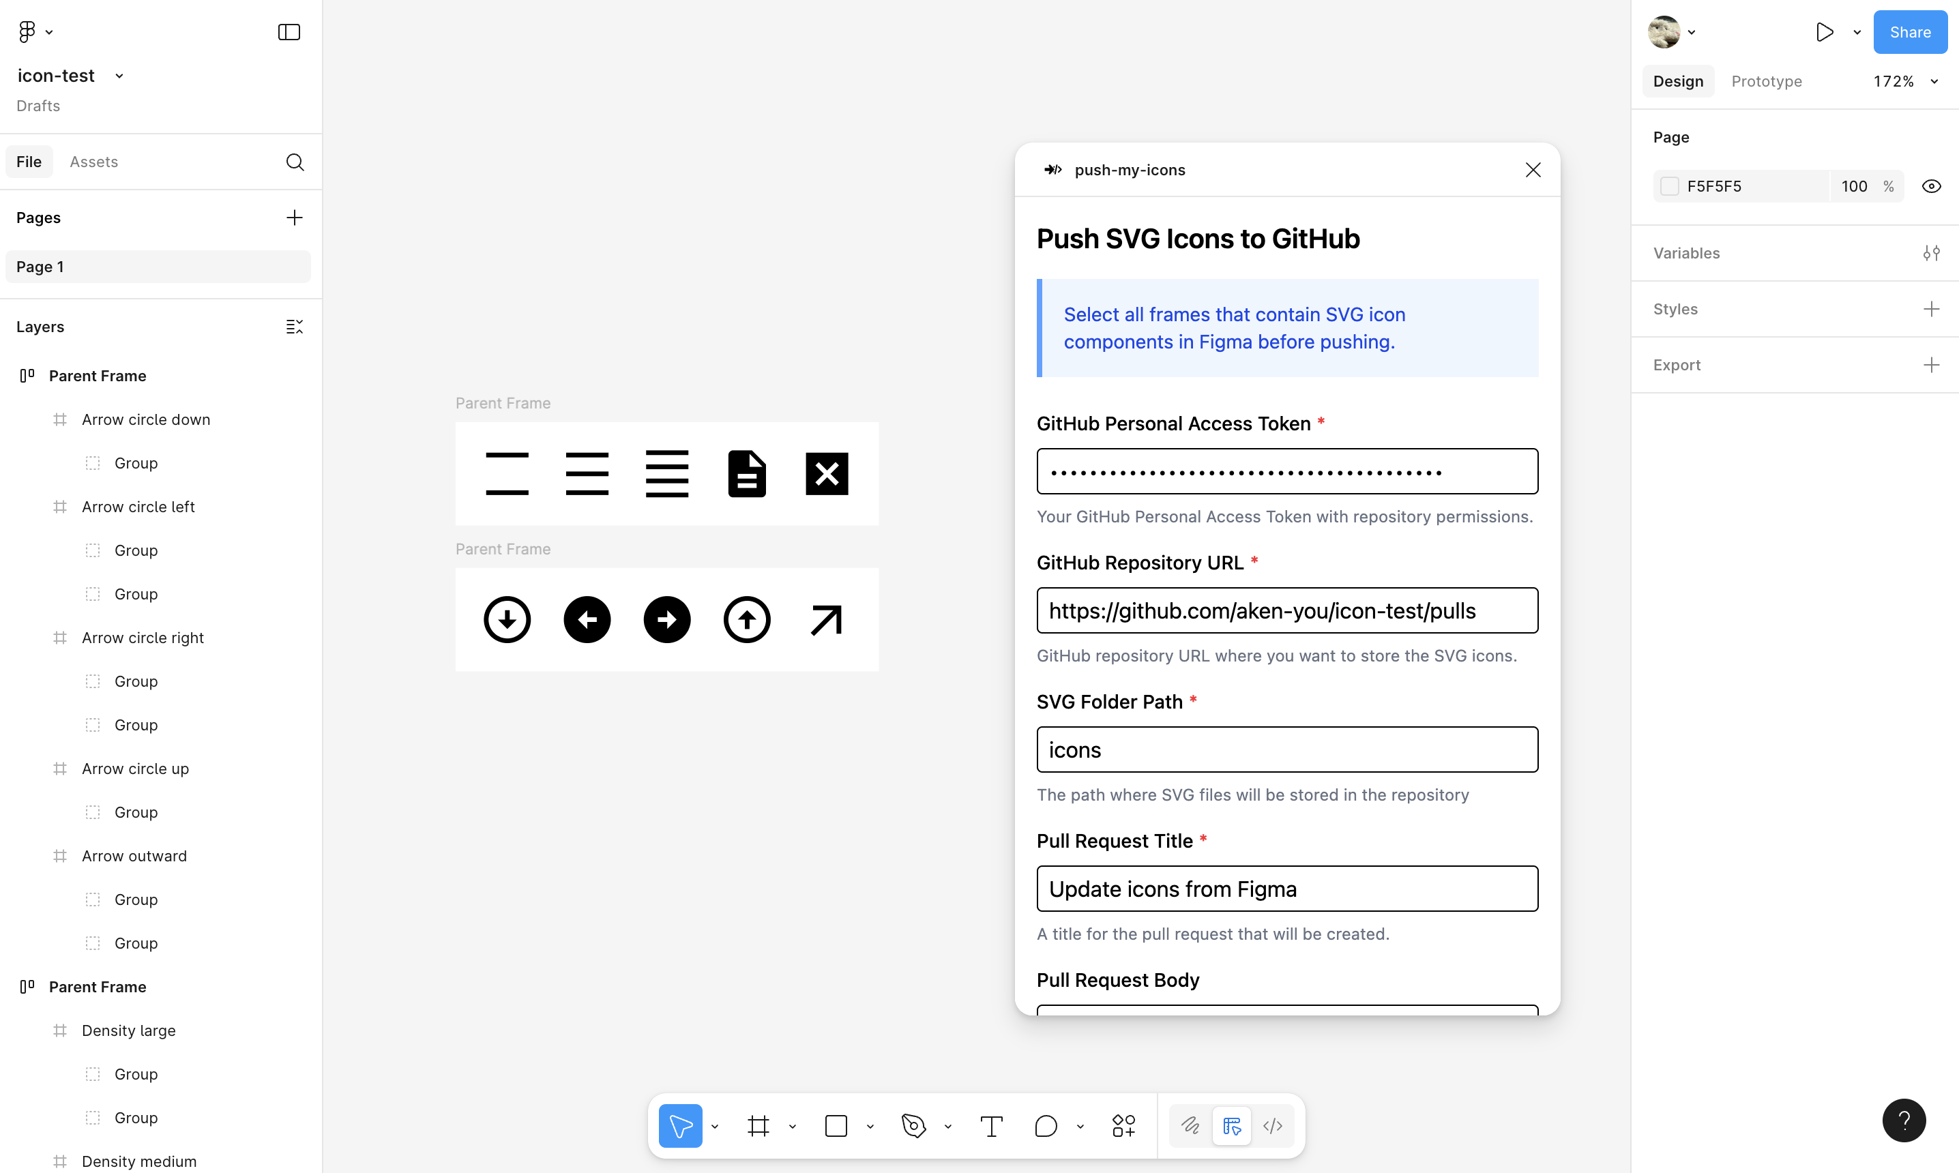Open the avatar account dropdown chevron

[1692, 33]
